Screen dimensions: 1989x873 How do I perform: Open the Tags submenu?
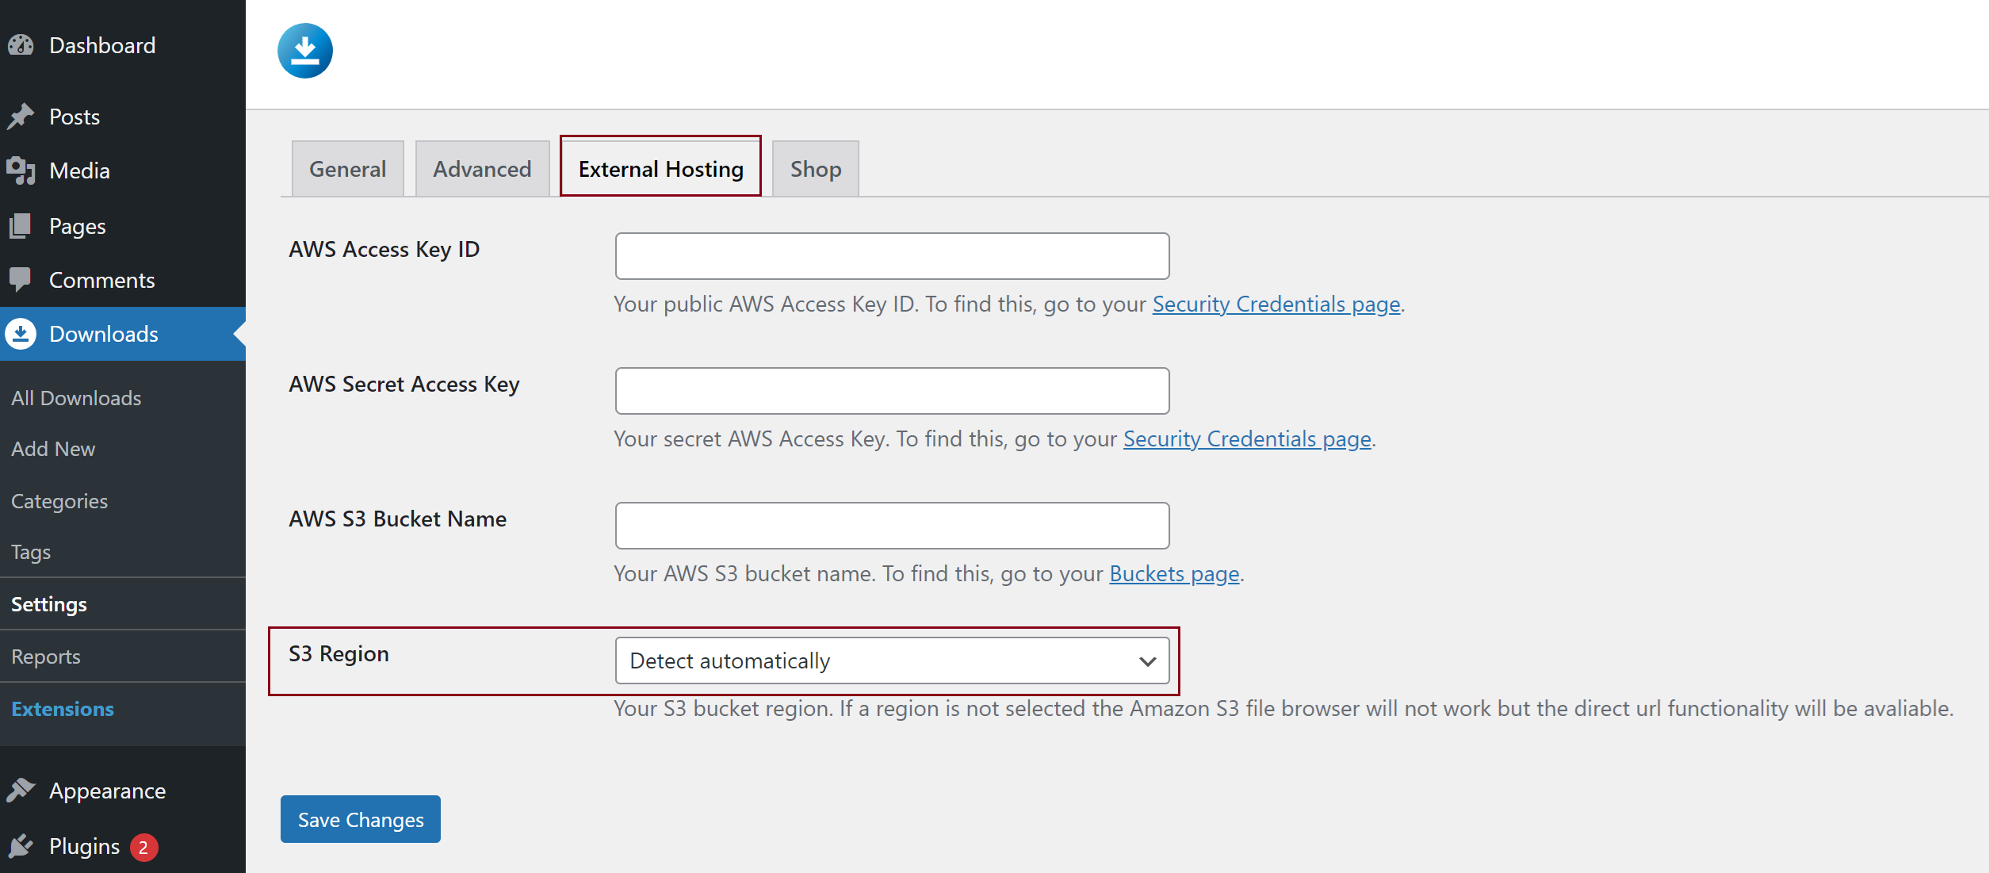click(x=31, y=552)
